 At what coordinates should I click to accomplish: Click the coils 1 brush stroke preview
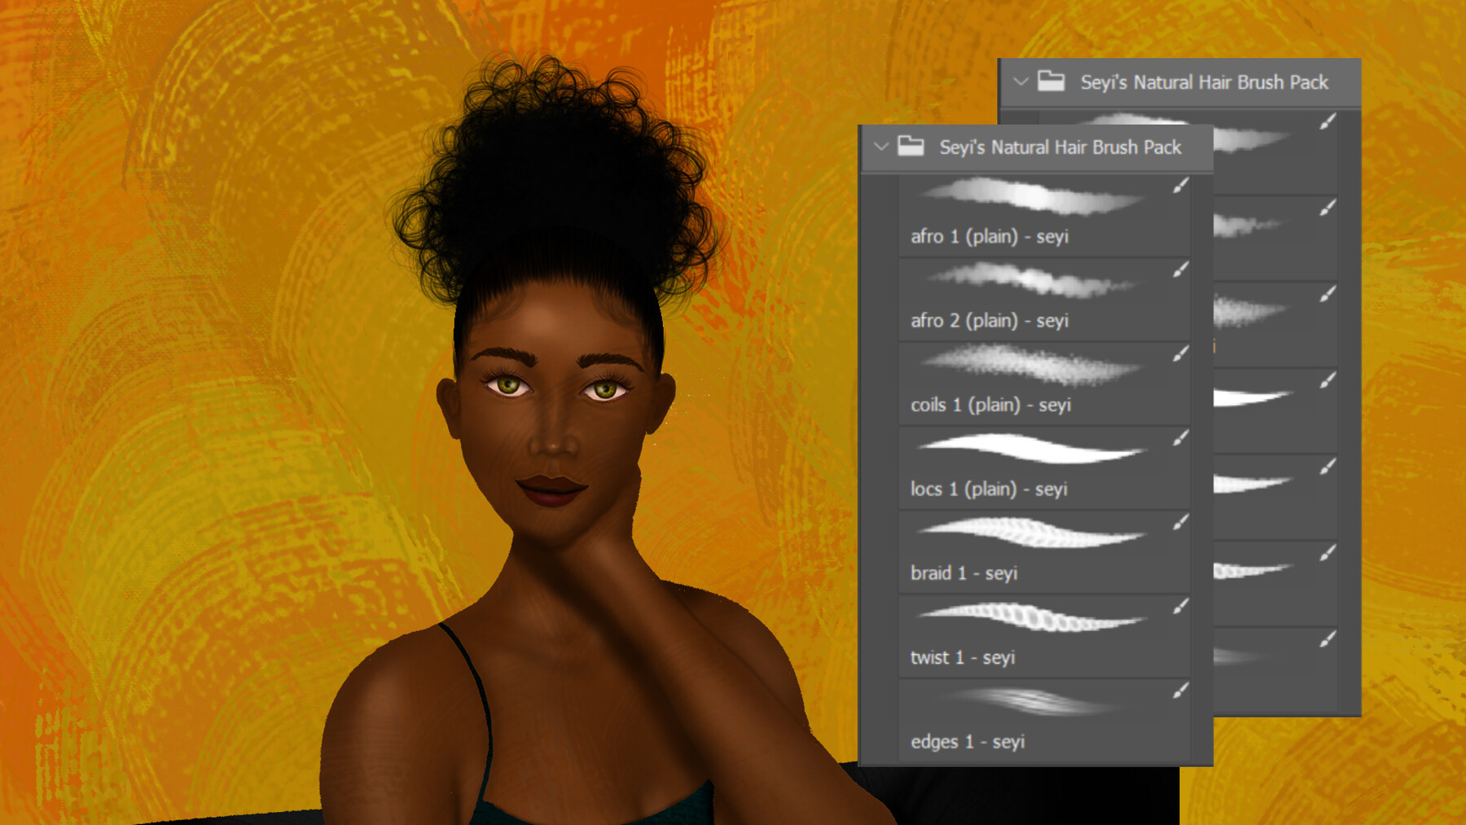pos(1033,364)
